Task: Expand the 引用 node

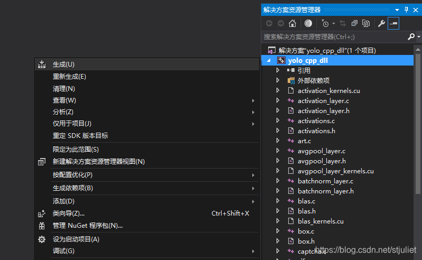Action: click(278, 70)
